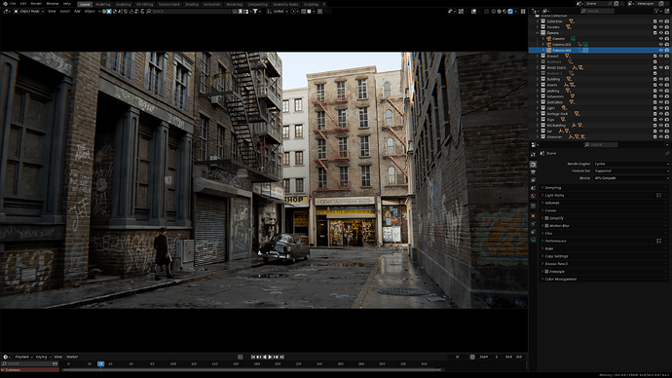Enable the Freestyle checkbox
Image resolution: width=672 pixels, height=378 pixels.
point(546,271)
